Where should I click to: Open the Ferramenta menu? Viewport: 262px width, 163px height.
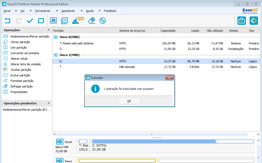pyautogui.click(x=43, y=11)
